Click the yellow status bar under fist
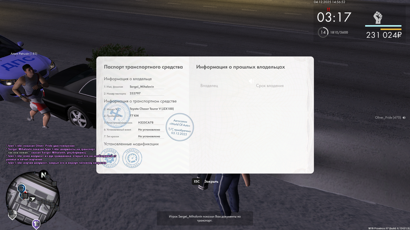The image size is (410, 230). pos(391,29)
